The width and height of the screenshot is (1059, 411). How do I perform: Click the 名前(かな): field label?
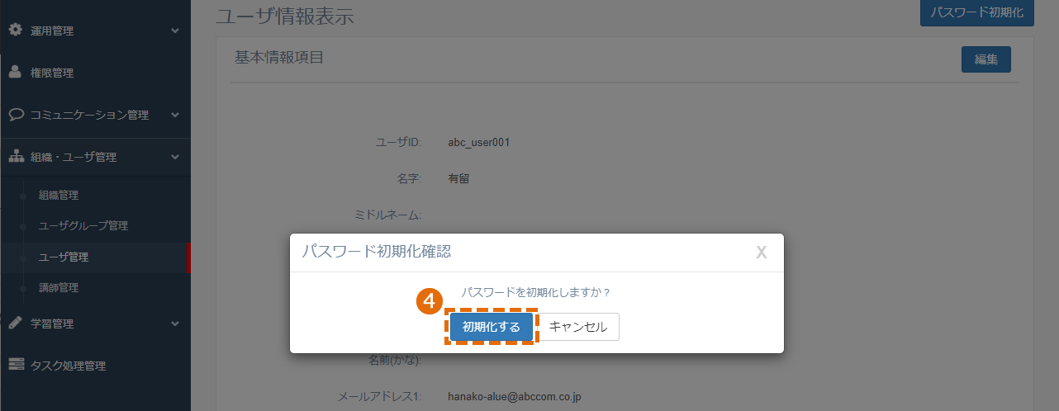pyautogui.click(x=395, y=361)
